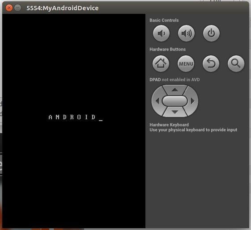Viewport: 251px width, 230px height.
Task: Click the Search magnifier hardware button
Action: click(236, 63)
